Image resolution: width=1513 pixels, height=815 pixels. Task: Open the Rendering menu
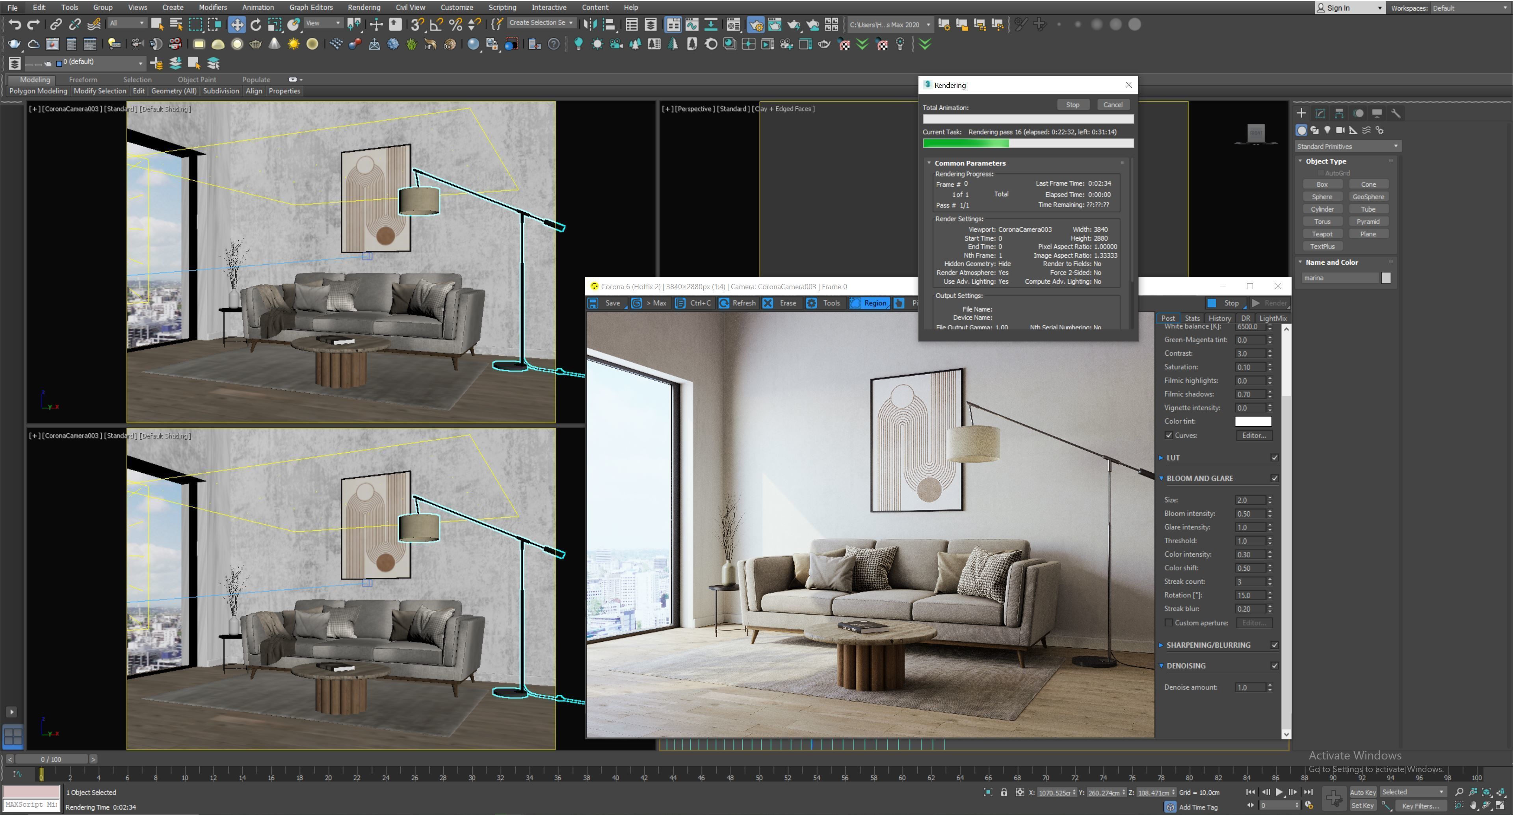coord(364,7)
